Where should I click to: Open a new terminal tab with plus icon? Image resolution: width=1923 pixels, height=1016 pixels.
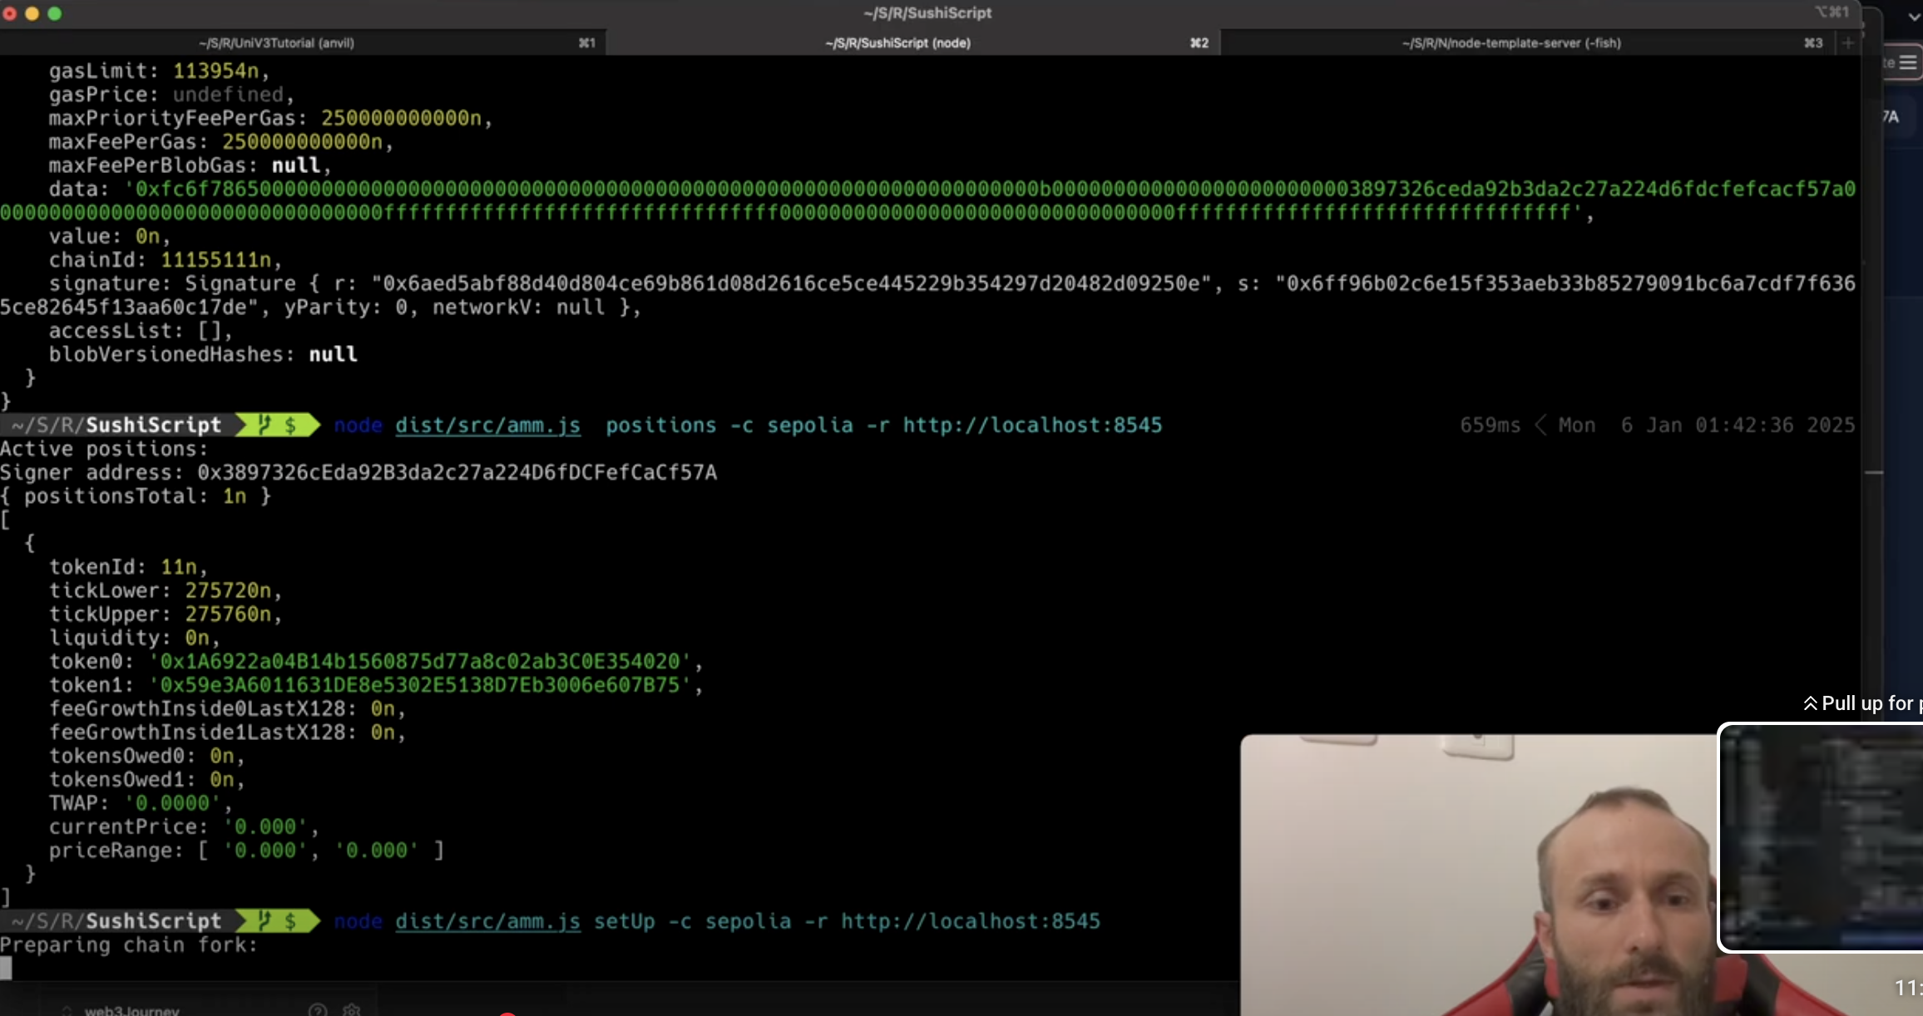tap(1848, 43)
